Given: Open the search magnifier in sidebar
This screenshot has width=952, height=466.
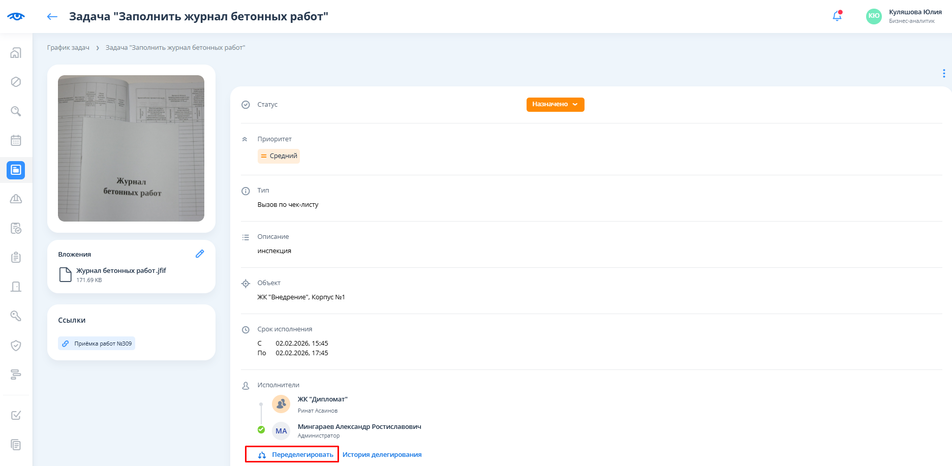Looking at the screenshot, I should coord(16,111).
